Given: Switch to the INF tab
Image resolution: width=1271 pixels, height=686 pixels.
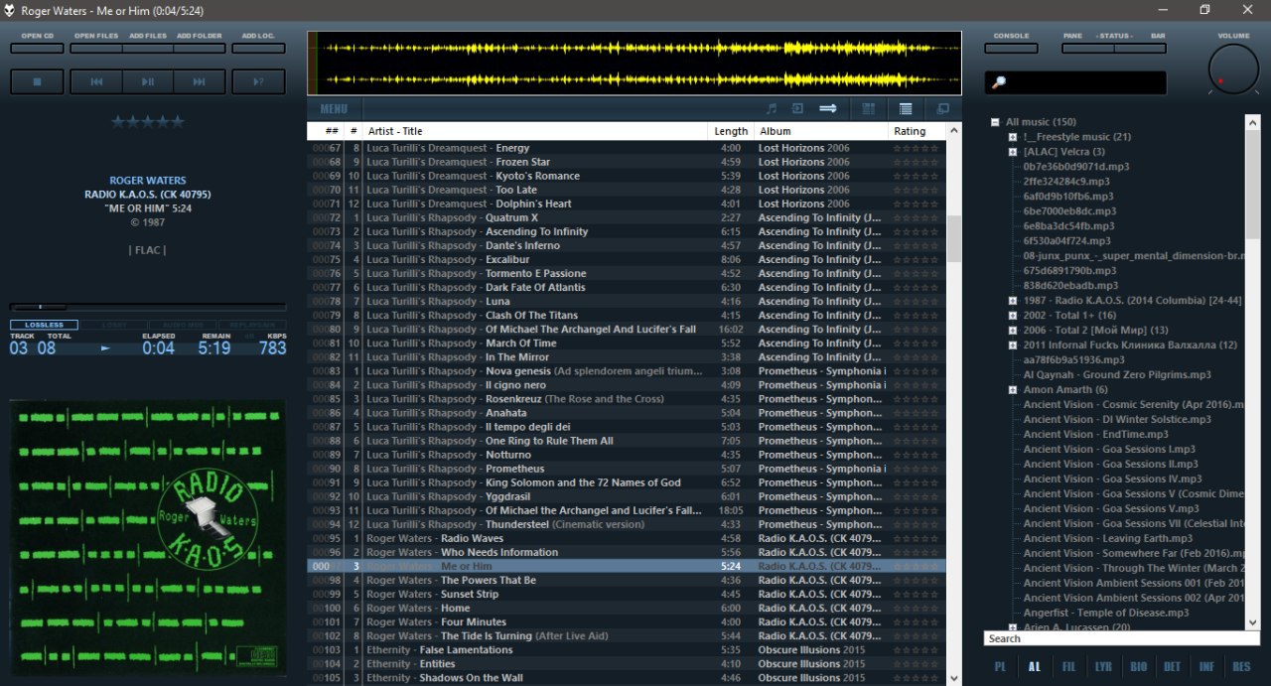Looking at the screenshot, I should coord(1206,667).
